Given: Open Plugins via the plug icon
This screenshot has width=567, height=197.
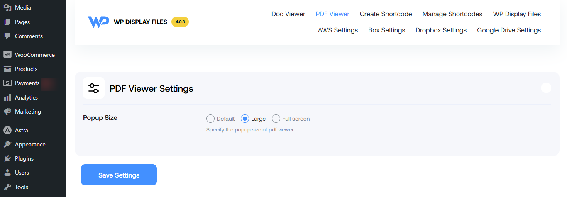Looking at the screenshot, I should coord(7,158).
